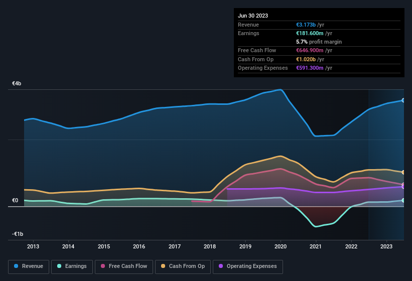The width and height of the screenshot is (412, 281).
Task: Click the 2017 x-axis label
Action: click(175, 246)
